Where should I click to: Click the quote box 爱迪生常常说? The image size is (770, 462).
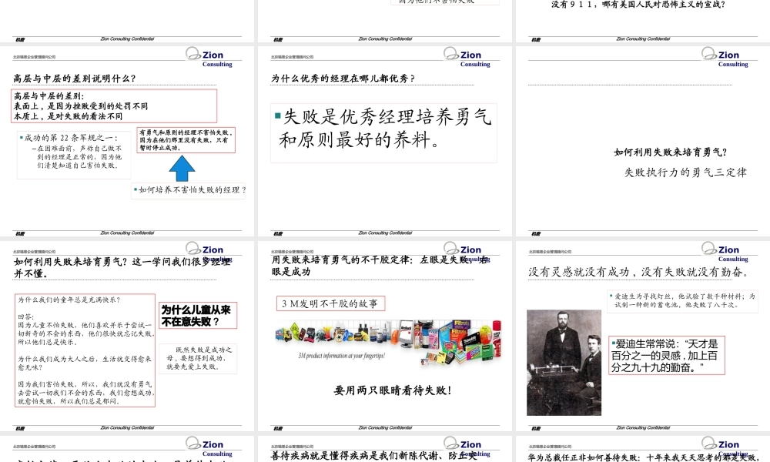pos(666,356)
